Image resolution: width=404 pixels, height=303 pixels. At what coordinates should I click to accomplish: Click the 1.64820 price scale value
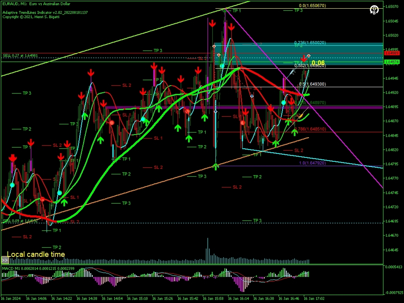(x=392, y=150)
